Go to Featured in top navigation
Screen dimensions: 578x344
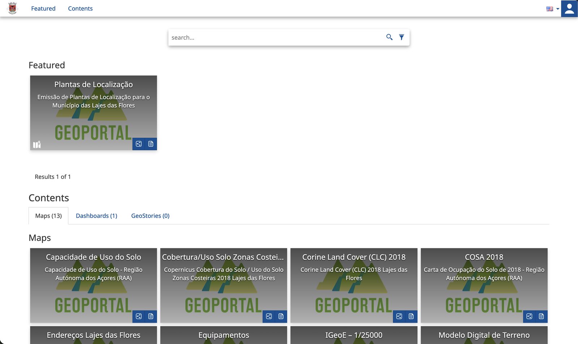coord(43,8)
